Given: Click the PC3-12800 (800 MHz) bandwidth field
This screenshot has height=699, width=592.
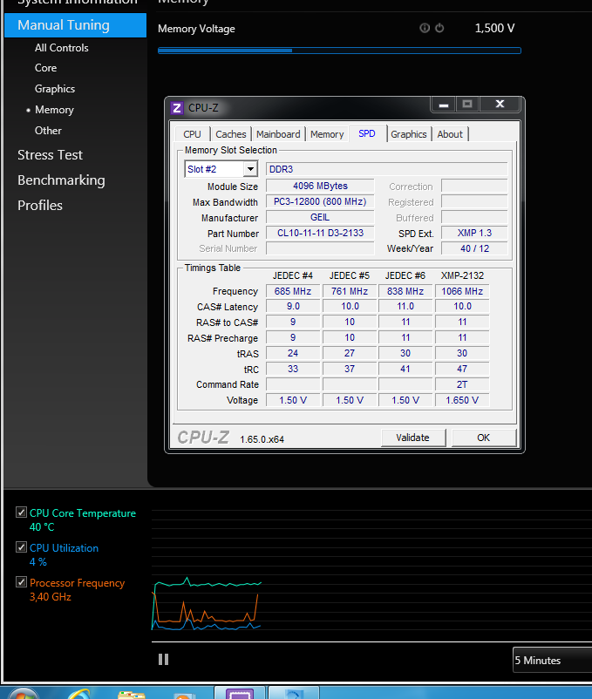Looking at the screenshot, I should point(320,201).
